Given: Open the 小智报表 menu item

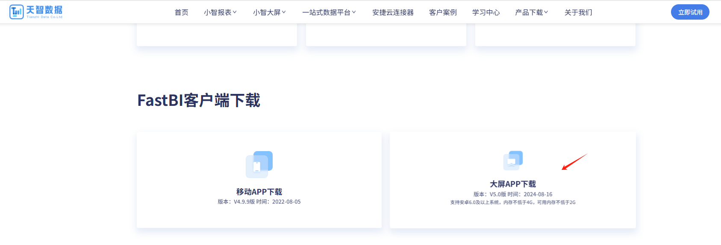Looking at the screenshot, I should coord(218,12).
